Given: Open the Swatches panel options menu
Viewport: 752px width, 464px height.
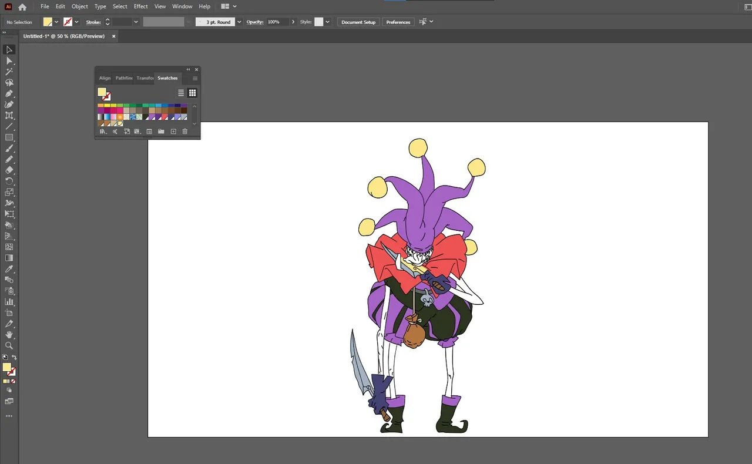Looking at the screenshot, I should pos(195,78).
